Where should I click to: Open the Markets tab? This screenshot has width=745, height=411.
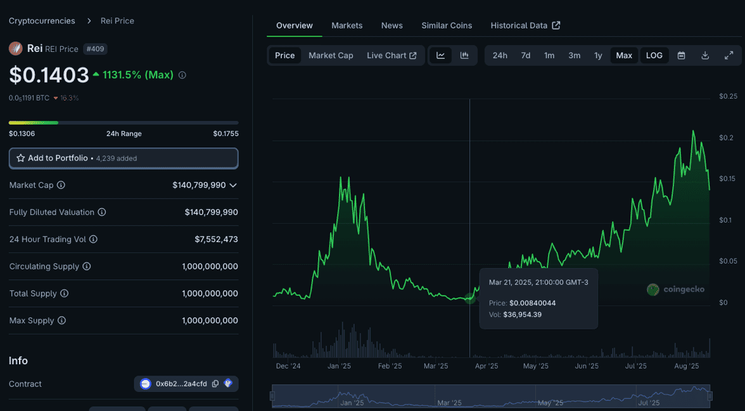(347, 25)
